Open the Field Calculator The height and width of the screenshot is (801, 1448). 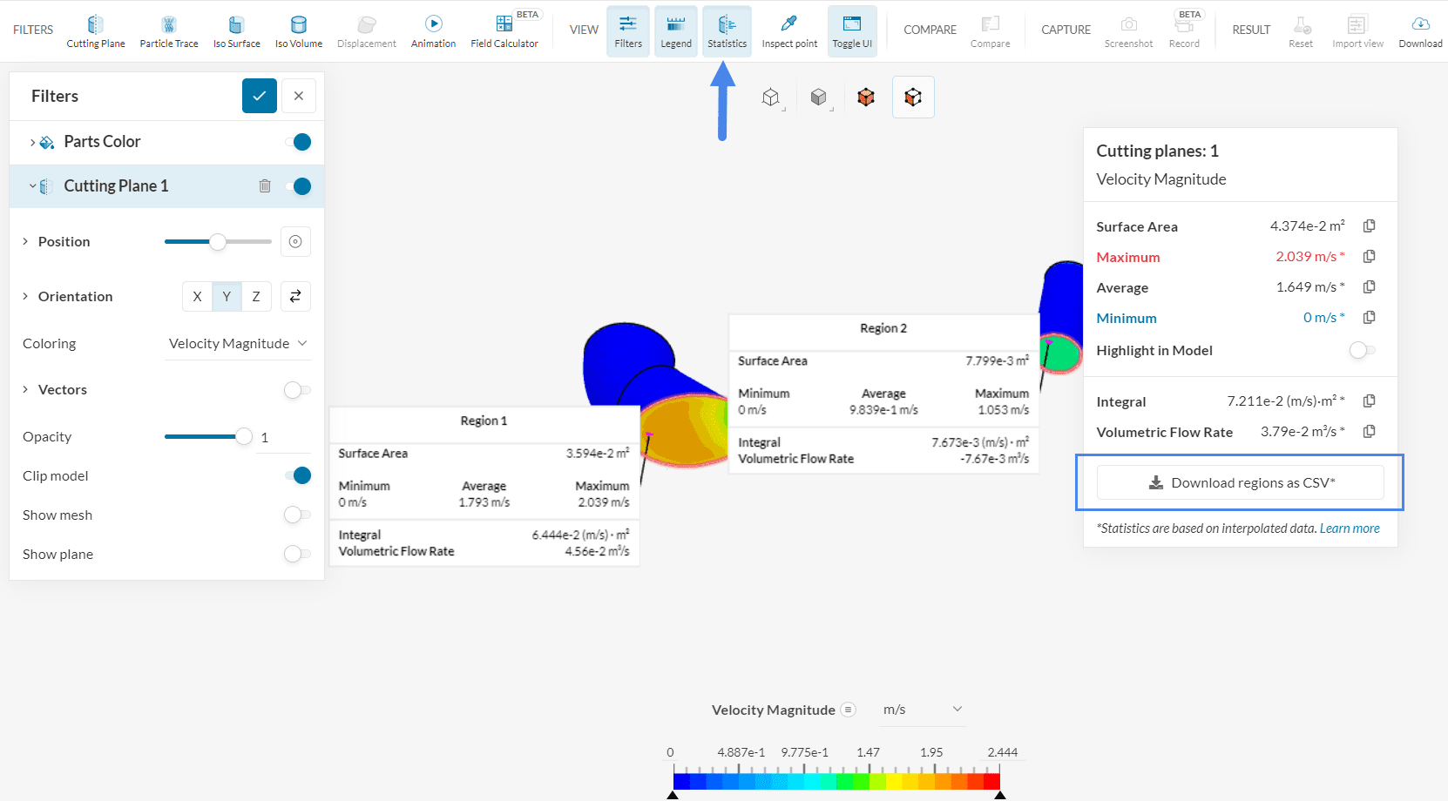pos(504,31)
